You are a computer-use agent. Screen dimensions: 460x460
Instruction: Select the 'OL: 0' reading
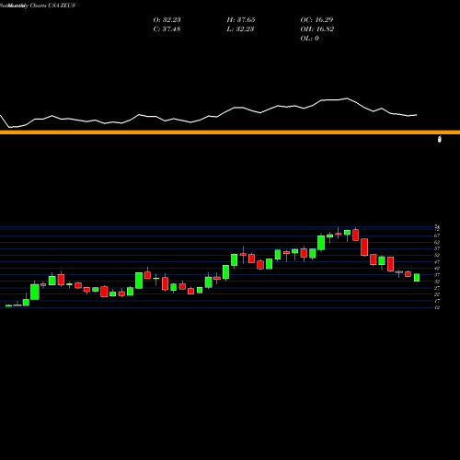(x=309, y=38)
